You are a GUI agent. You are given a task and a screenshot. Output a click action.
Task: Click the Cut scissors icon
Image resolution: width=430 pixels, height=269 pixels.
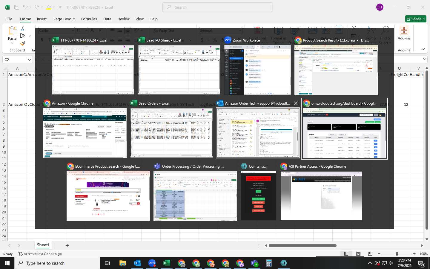click(x=23, y=28)
